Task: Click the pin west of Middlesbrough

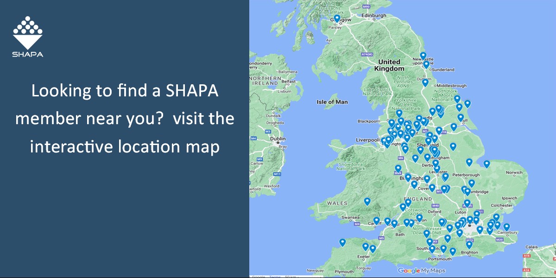Action: tap(425, 82)
